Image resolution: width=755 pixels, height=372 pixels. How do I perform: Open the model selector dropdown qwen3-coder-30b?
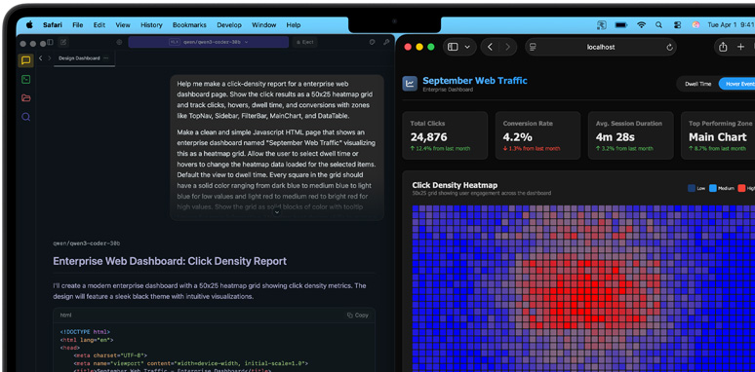point(209,42)
